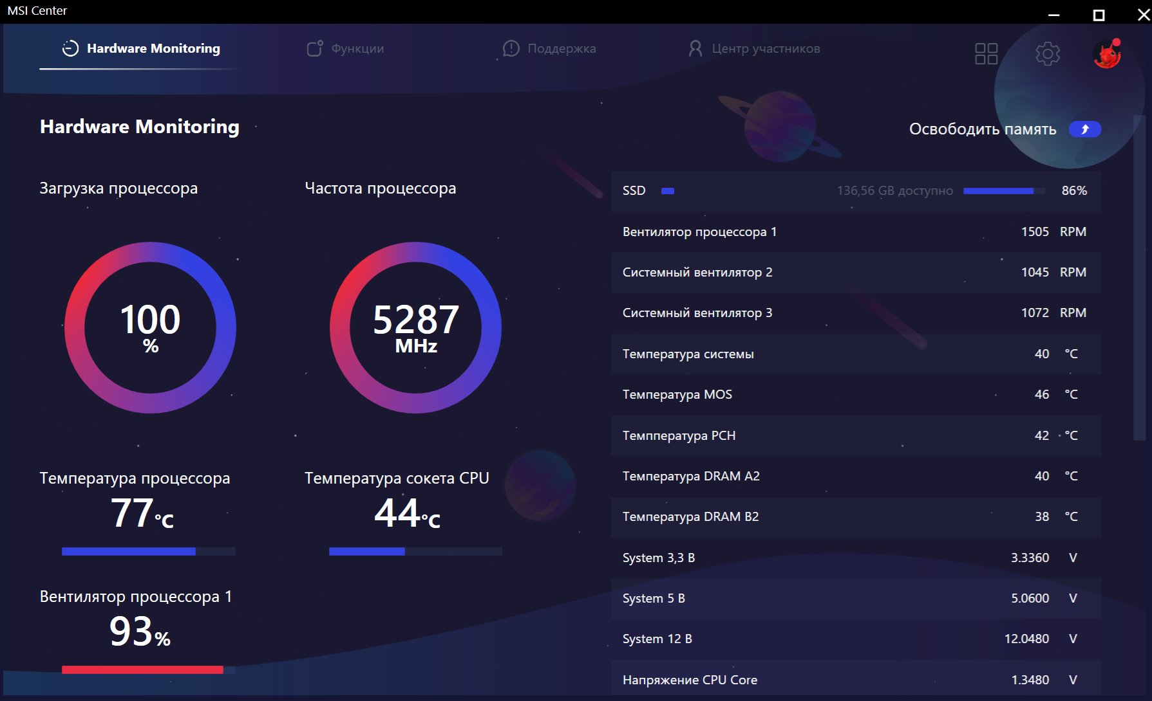1152x701 pixels.
Task: Select the Температура DRAM B2 row
Action: click(x=856, y=517)
